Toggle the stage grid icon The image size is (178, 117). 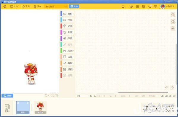[56, 96]
